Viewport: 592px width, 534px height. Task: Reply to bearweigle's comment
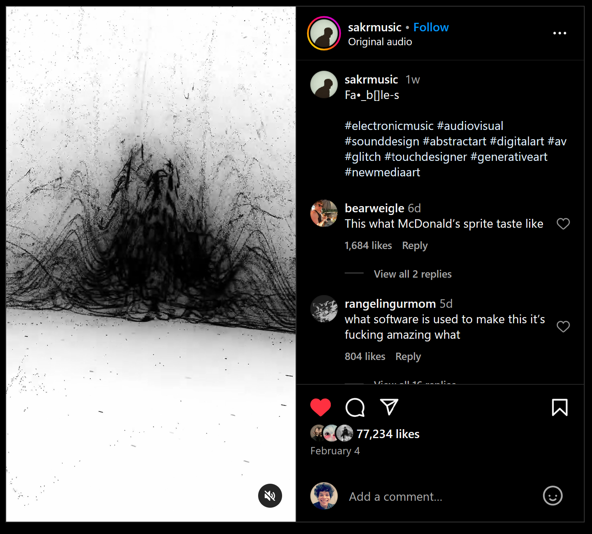click(415, 246)
